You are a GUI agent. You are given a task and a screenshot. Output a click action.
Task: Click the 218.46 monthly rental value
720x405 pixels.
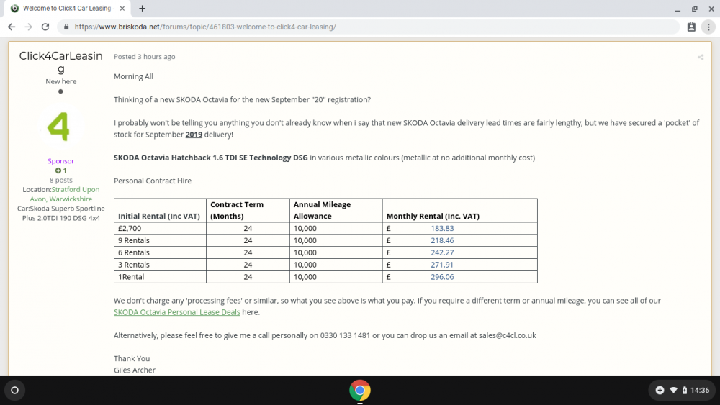coord(442,240)
